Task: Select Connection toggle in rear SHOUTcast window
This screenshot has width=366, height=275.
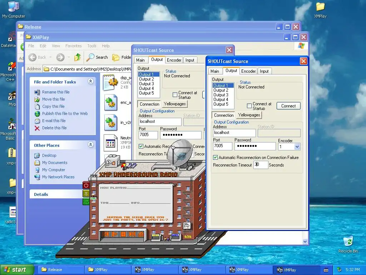Action: [149, 104]
